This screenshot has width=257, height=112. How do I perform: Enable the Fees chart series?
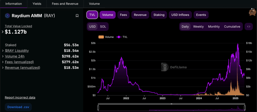(123, 15)
